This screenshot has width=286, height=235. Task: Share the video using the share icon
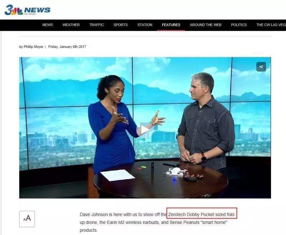tap(261, 67)
